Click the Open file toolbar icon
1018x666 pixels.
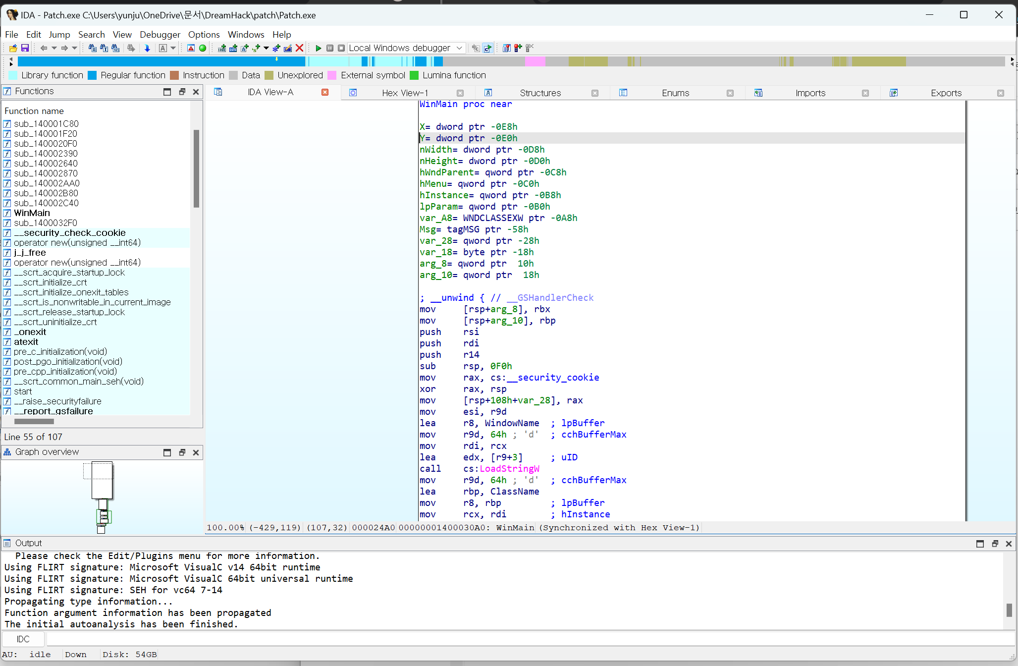tap(13, 48)
